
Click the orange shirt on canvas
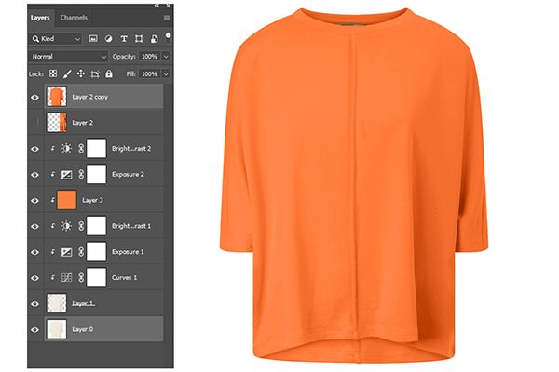pos(354,185)
